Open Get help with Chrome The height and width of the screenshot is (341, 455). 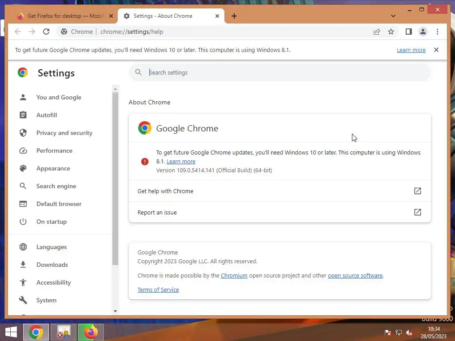point(280,191)
